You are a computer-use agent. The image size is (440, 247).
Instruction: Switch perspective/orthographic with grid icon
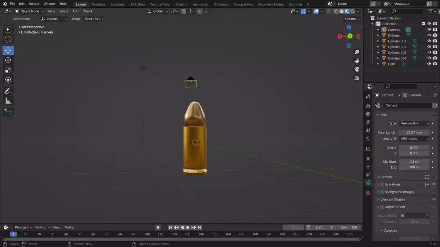pos(357,78)
